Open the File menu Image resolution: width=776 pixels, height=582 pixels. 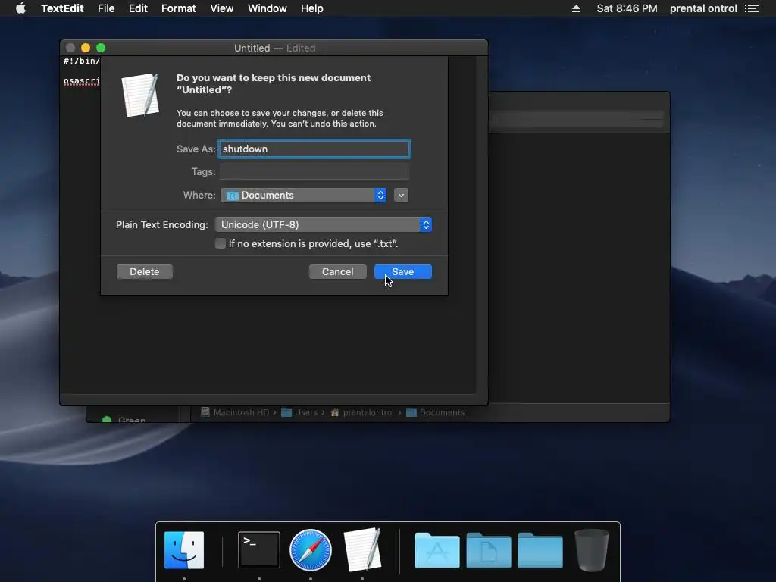click(106, 8)
